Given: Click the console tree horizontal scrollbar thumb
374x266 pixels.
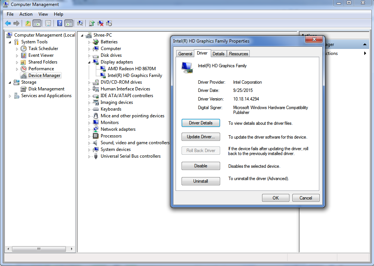Looking at the screenshot, I should (39, 249).
